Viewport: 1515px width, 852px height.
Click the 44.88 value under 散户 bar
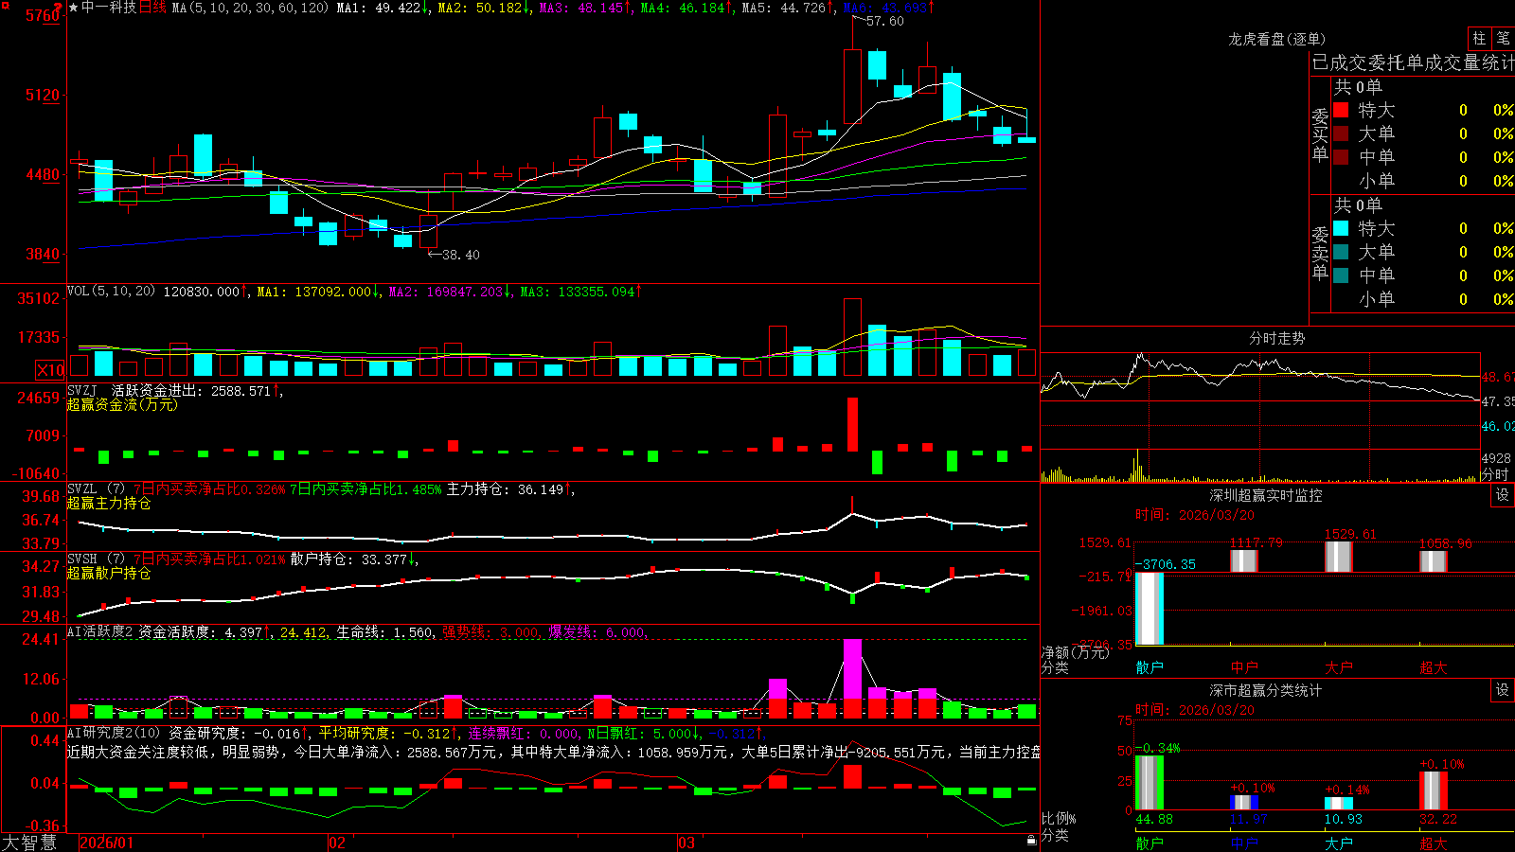[1154, 819]
